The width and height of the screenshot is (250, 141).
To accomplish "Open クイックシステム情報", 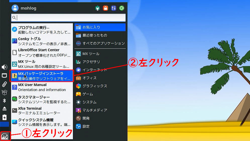I will click(42, 122).
